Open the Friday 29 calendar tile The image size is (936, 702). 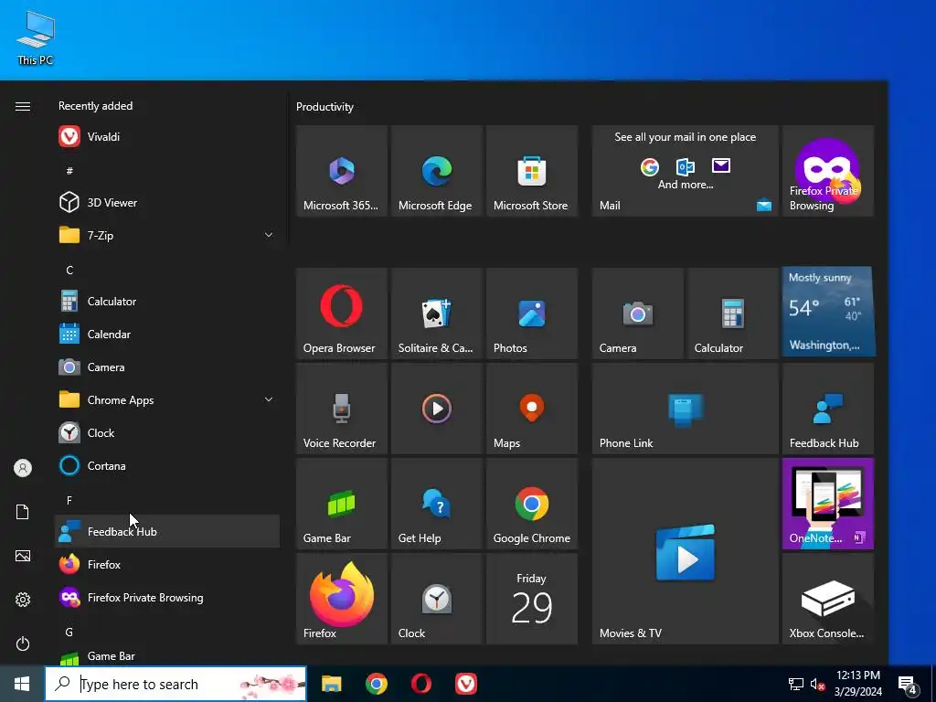[532, 599]
